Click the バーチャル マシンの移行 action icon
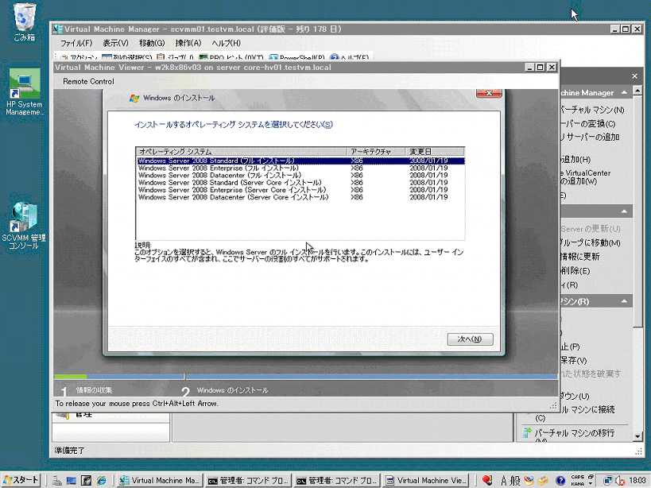This screenshot has width=651, height=488. pyautogui.click(x=526, y=432)
